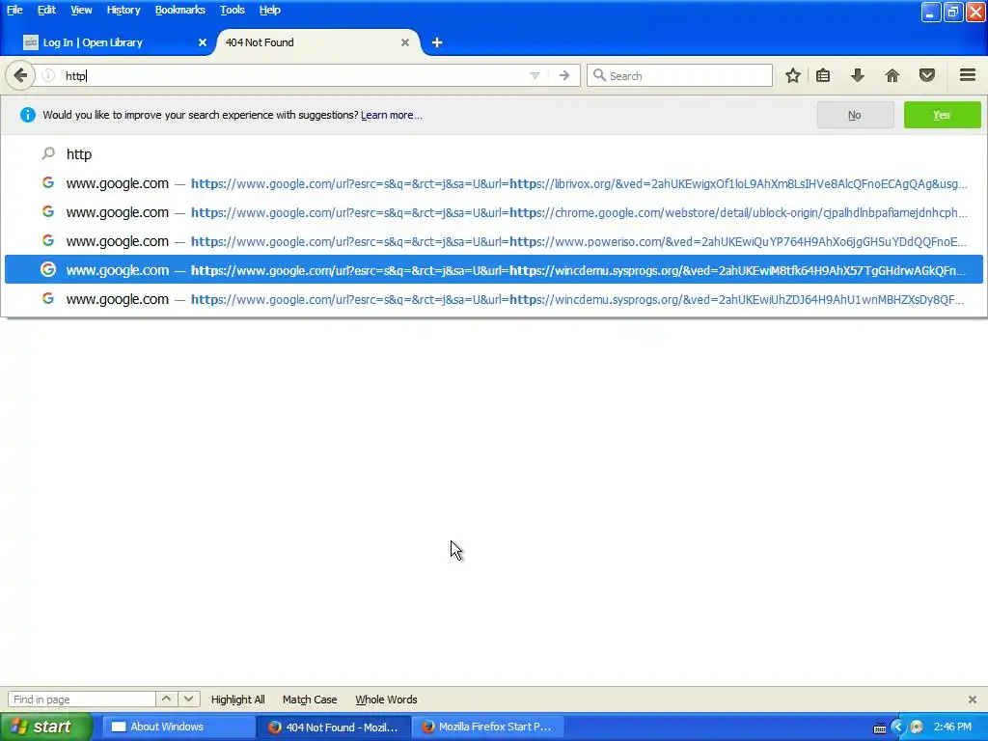Click the on-screen keyboard tray icon
This screenshot has width=988, height=741.
point(880,727)
